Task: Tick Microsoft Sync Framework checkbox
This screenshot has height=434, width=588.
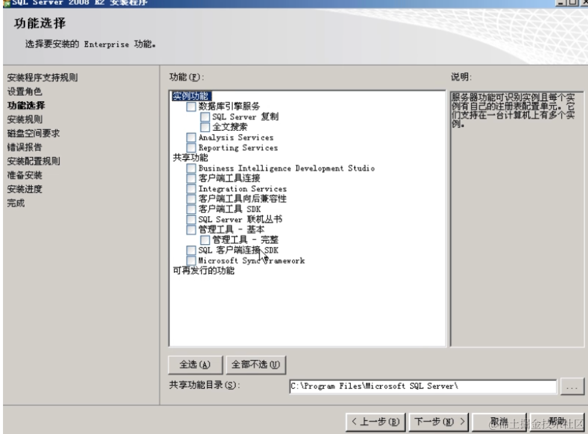Action: (x=191, y=260)
